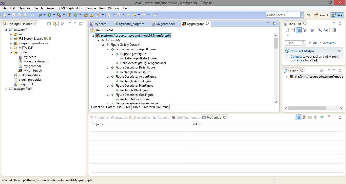Click the Activate... link in Task List
346x184 pixels.
pos(330,43)
